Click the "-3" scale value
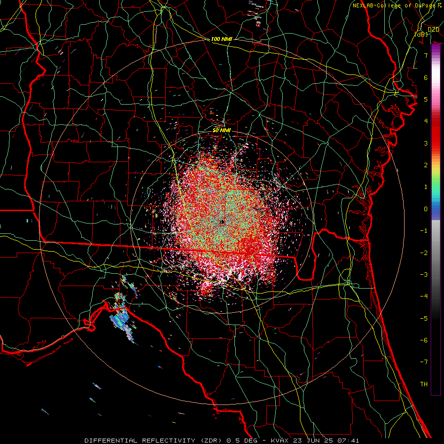444x444 pixels. 424,275
